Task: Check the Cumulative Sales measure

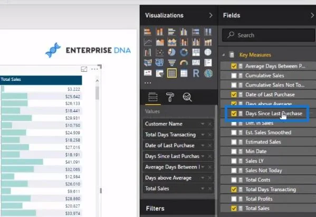Action: point(234,76)
